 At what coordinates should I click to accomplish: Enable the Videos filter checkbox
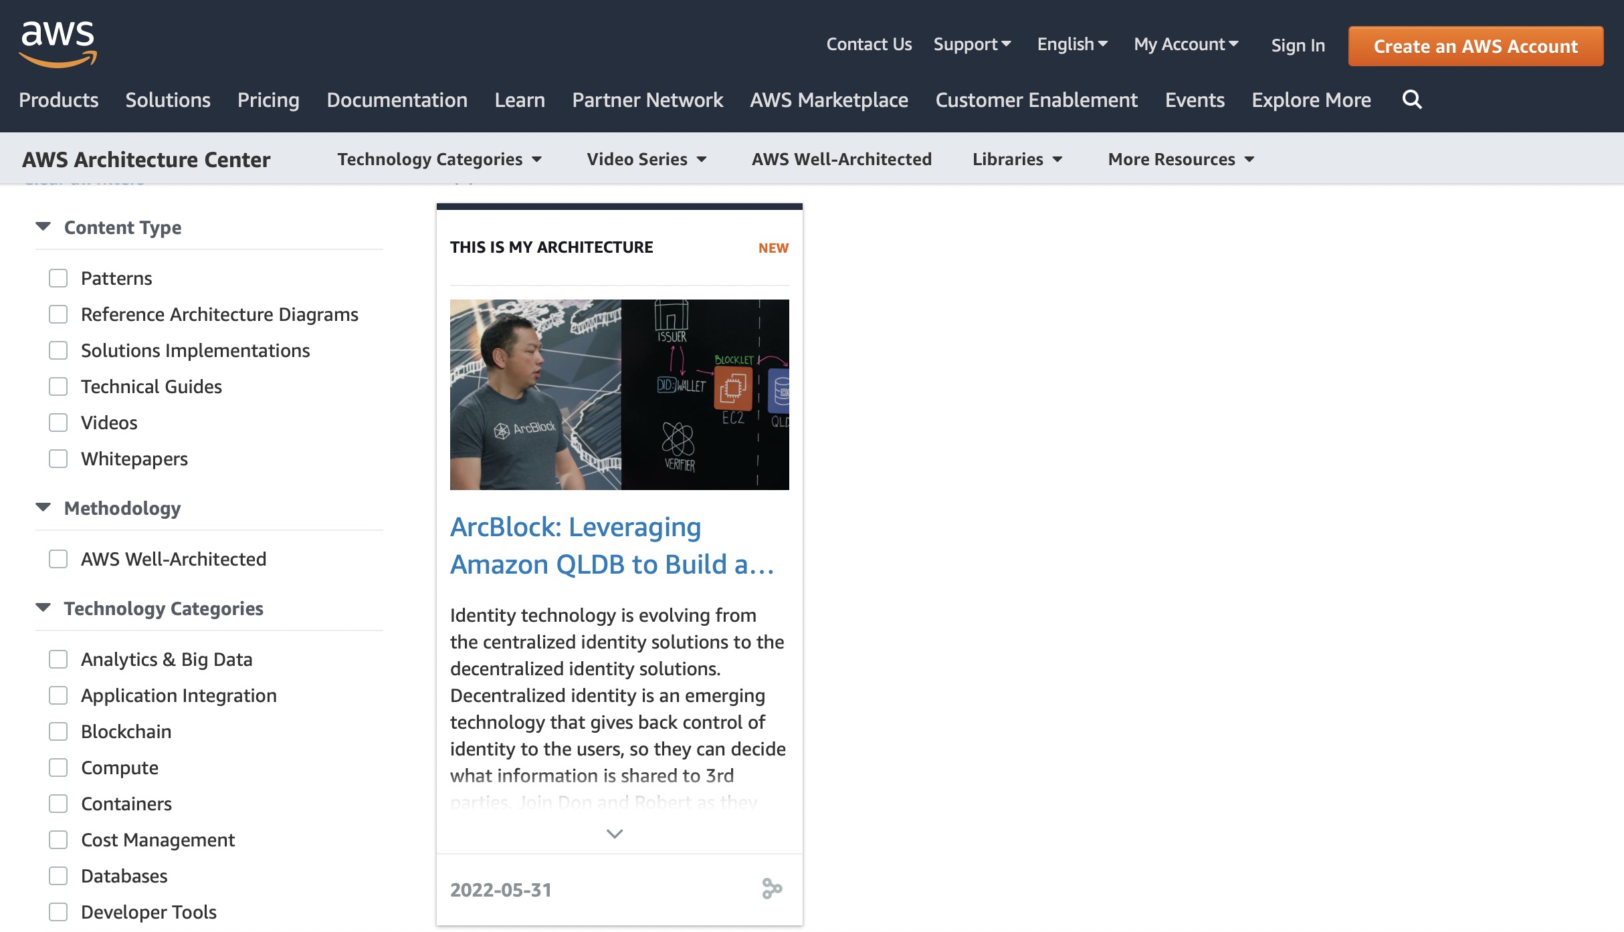click(x=58, y=423)
